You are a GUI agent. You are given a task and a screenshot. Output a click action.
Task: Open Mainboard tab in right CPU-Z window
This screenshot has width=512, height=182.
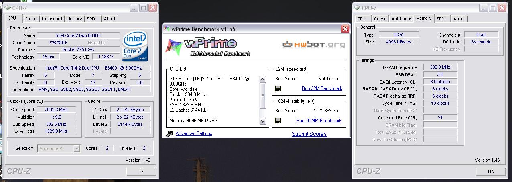click(x=401, y=19)
